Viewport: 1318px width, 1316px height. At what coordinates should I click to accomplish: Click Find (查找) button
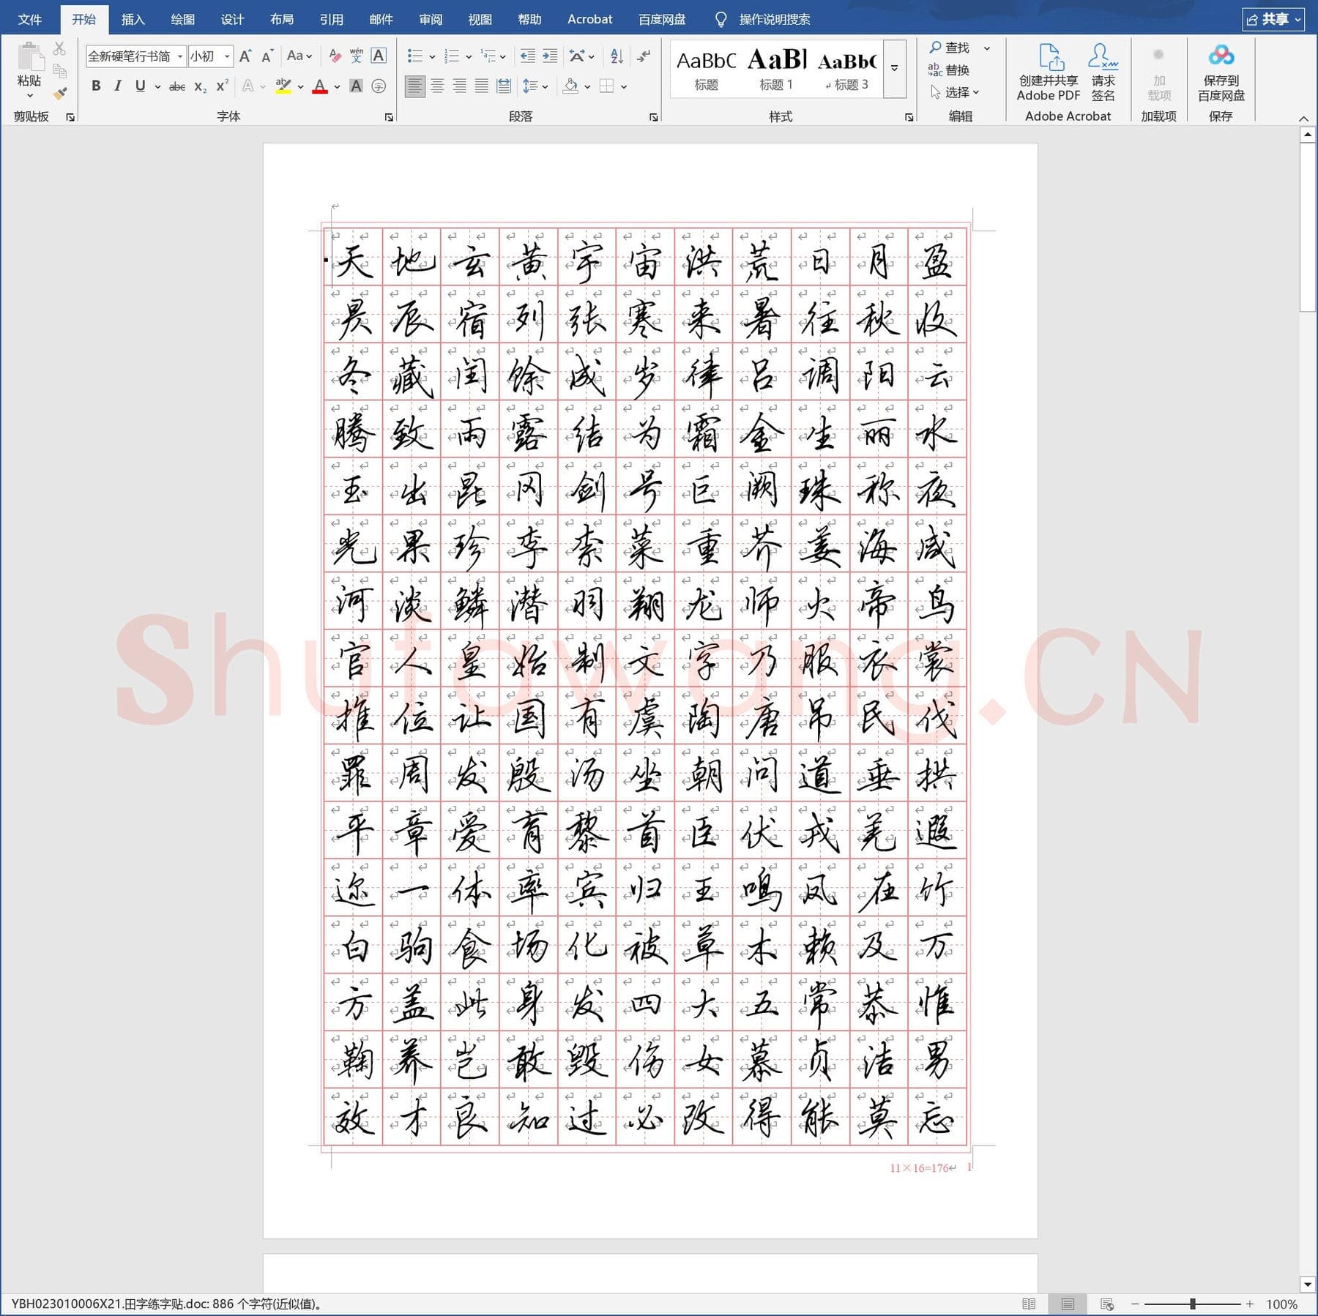pyautogui.click(x=950, y=48)
